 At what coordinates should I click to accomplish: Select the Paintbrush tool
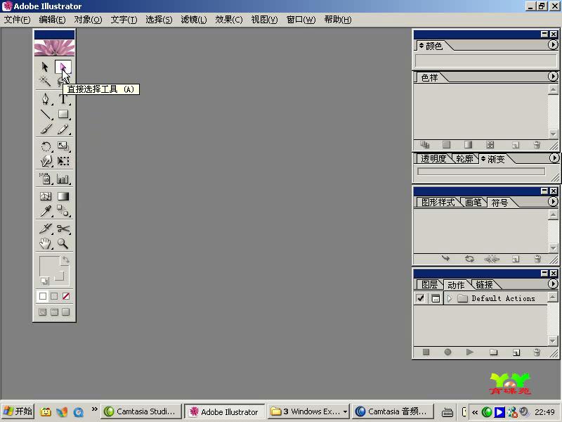[45, 129]
